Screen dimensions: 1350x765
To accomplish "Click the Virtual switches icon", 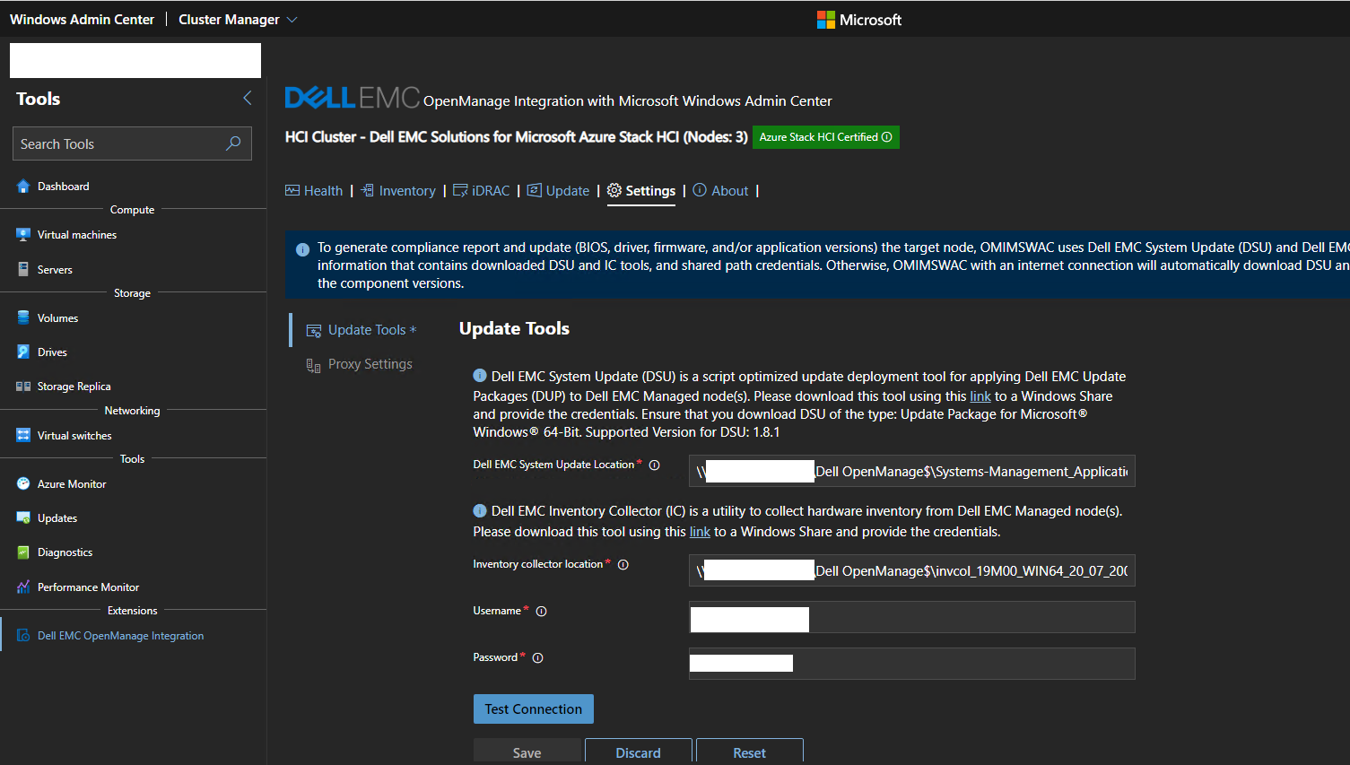I will (x=23, y=435).
